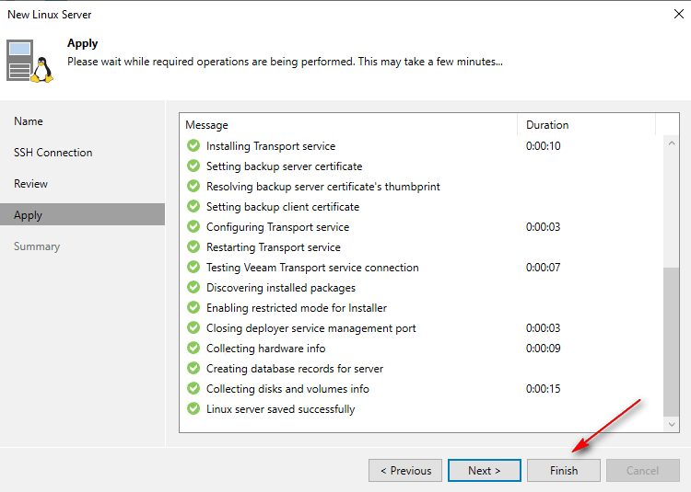This screenshot has height=492, width=691.
Task: Go to the SSH Connection step
Action: pyautogui.click(x=53, y=153)
